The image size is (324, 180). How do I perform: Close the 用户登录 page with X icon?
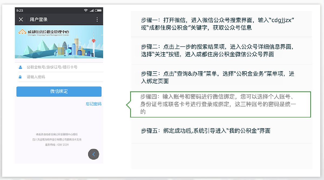coord(21,19)
